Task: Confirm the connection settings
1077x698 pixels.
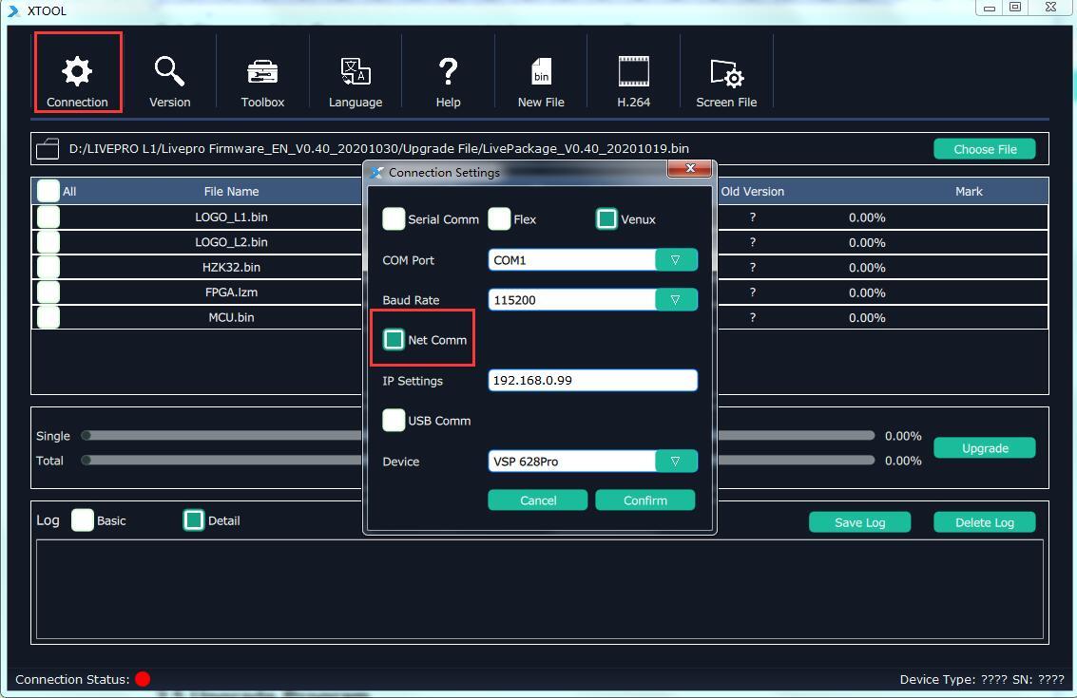Action: (644, 500)
